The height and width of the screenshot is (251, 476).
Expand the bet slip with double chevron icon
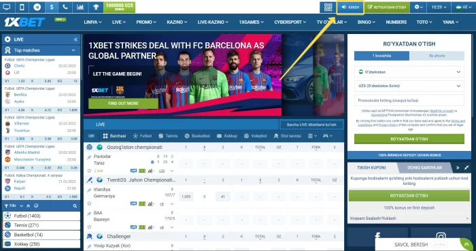tap(458, 167)
